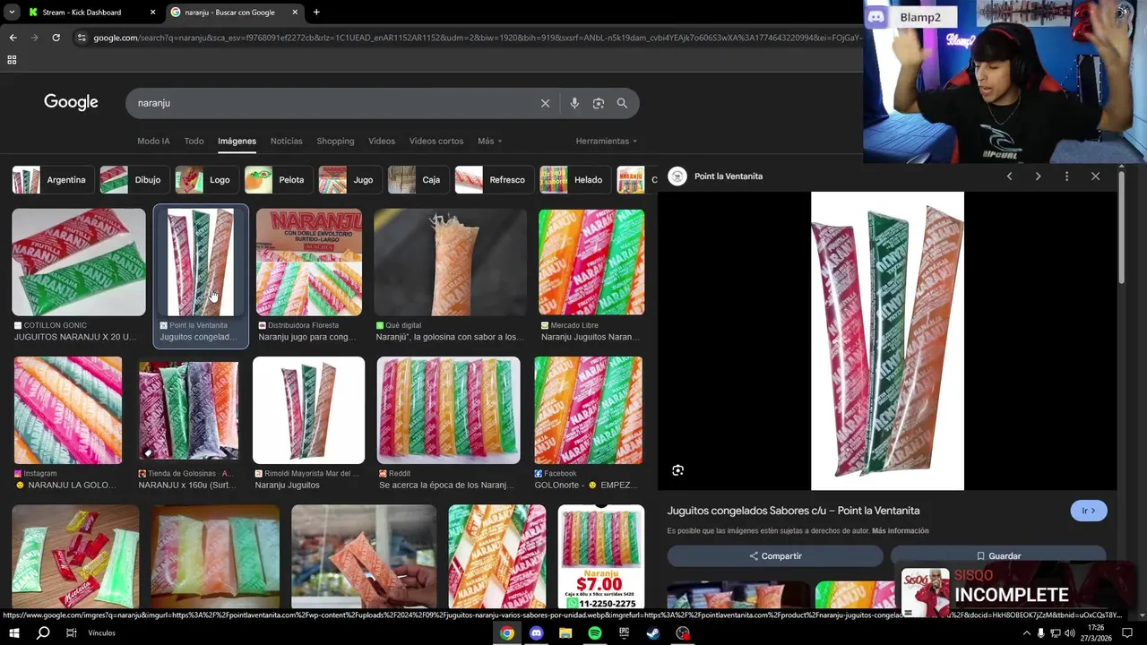
Task: Click the naranju search input field
Action: click(332, 103)
